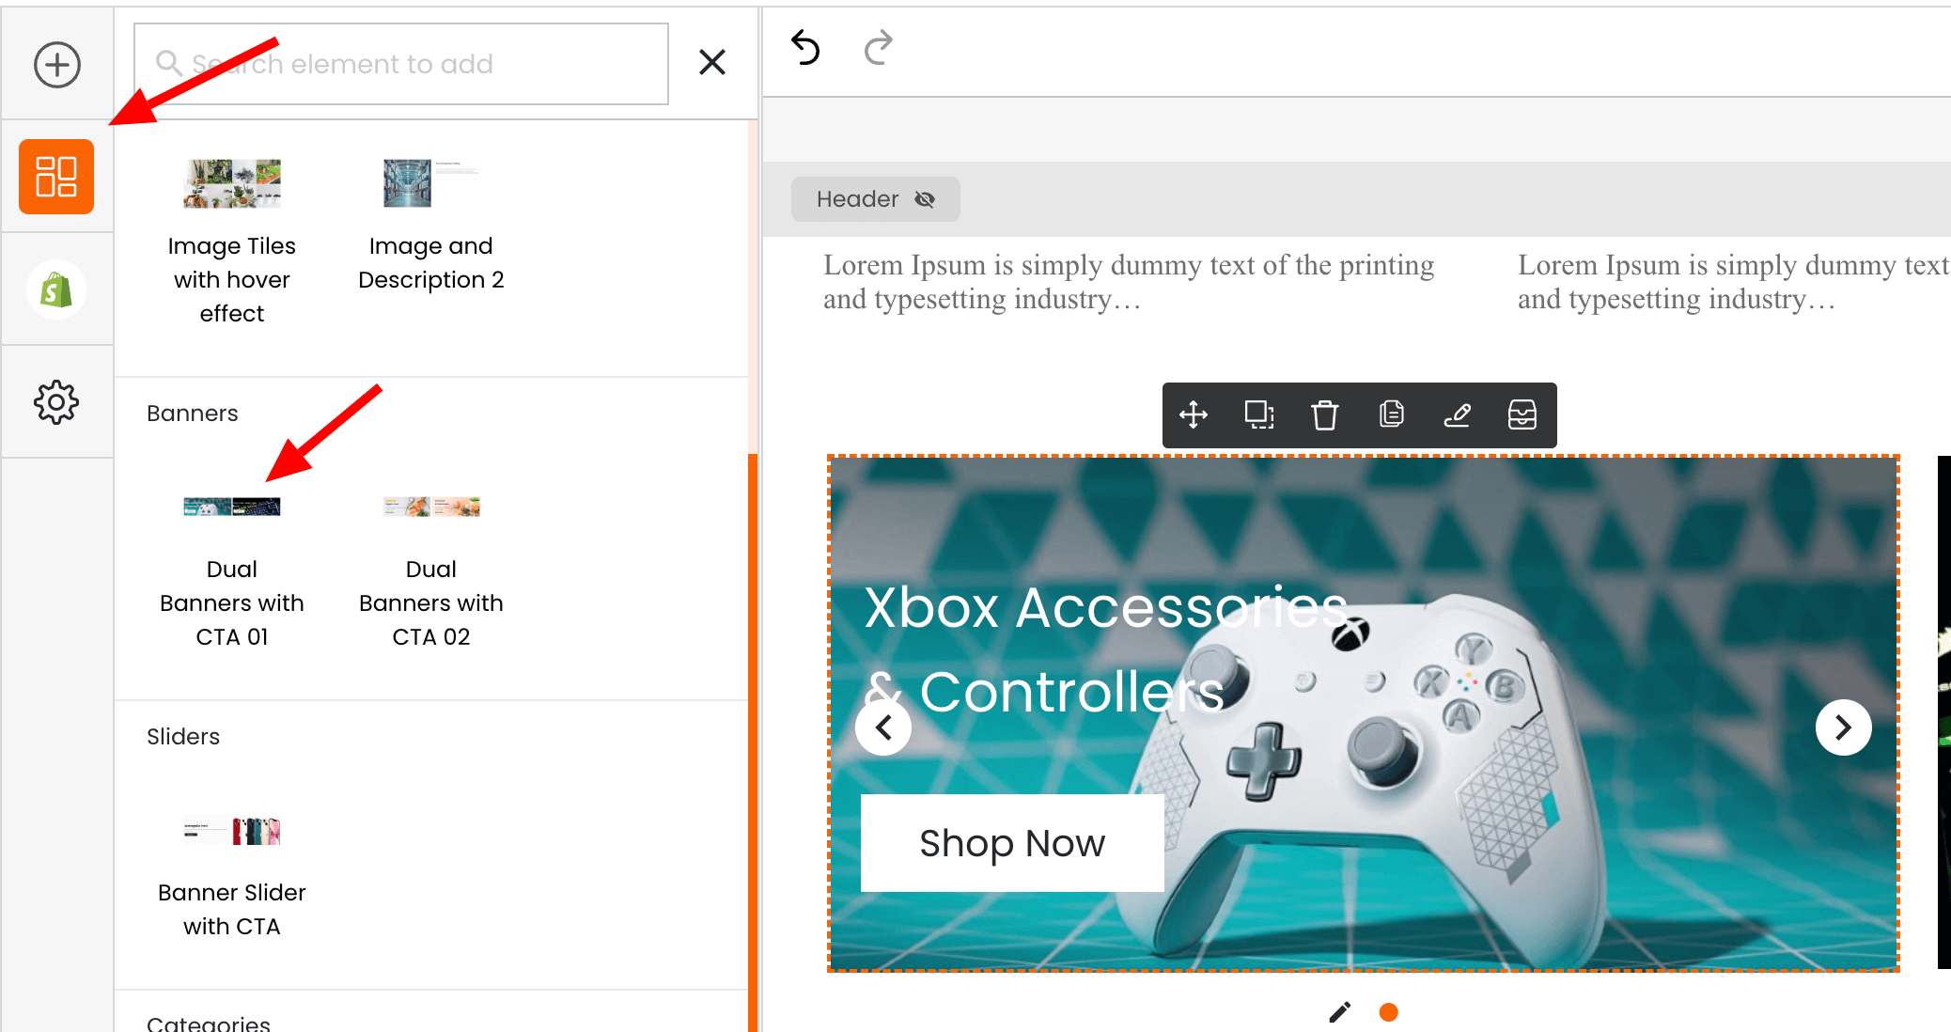This screenshot has width=1951, height=1032.
Task: Select Dual Banners with CTA 01 thumbnail
Action: click(232, 508)
